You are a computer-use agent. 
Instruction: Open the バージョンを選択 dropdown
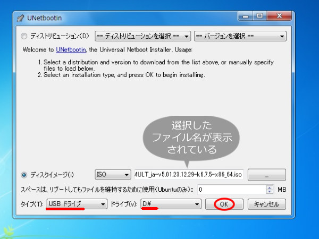click(240, 36)
